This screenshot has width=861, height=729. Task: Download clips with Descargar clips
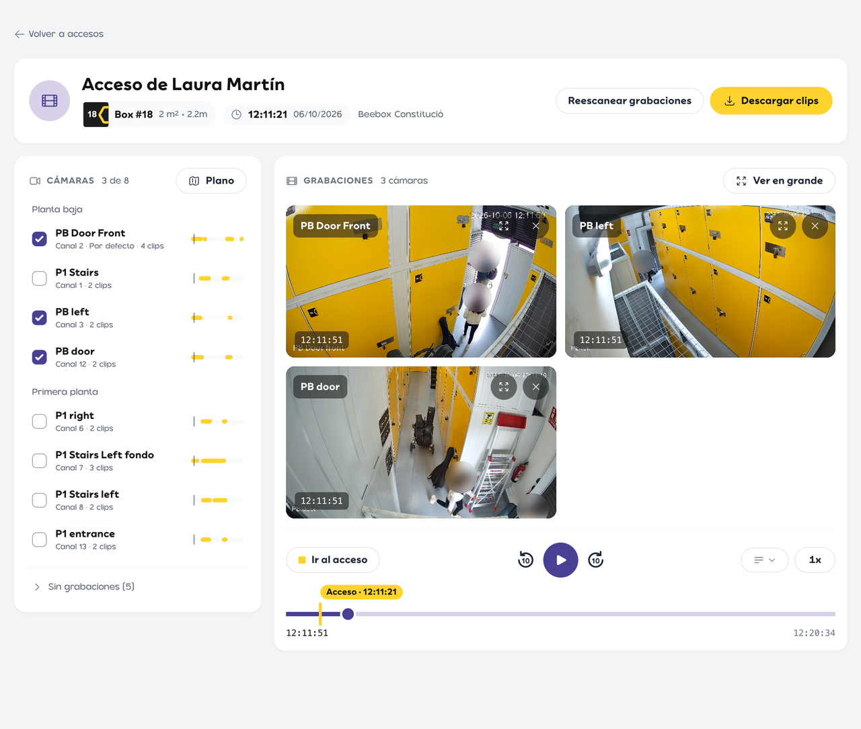(x=771, y=101)
